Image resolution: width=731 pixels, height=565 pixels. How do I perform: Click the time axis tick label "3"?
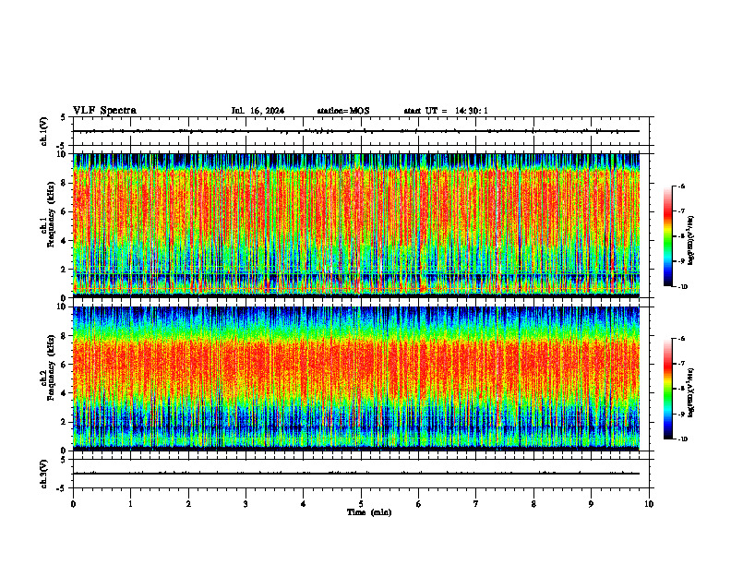pos(246,504)
